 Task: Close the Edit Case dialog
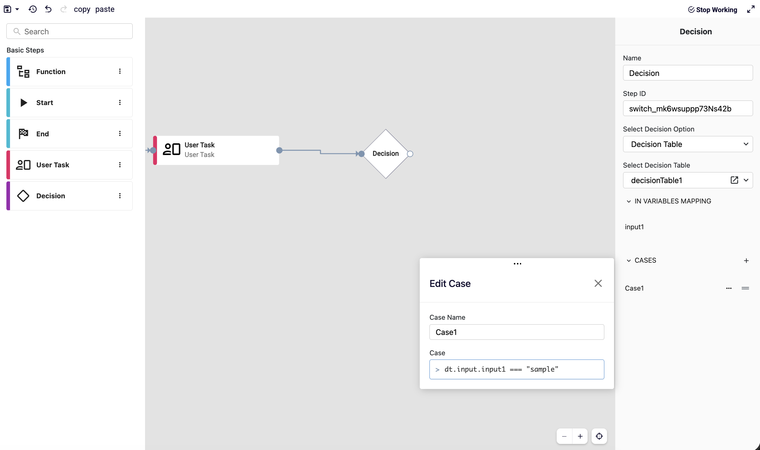coord(598,283)
